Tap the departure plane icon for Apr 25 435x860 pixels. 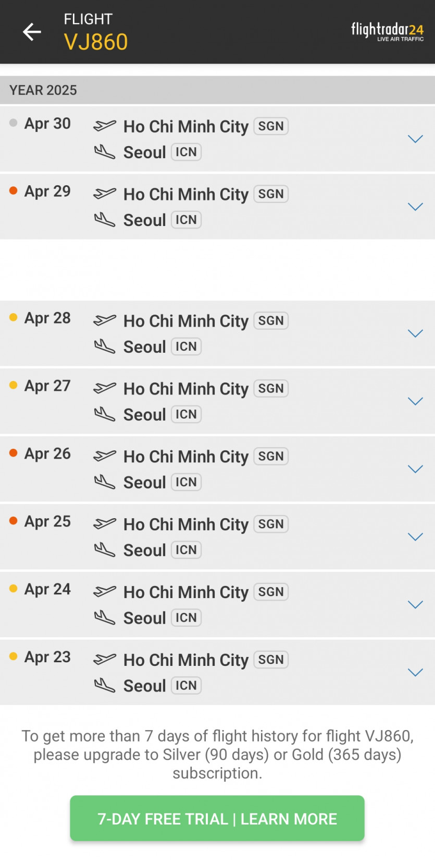(x=104, y=523)
